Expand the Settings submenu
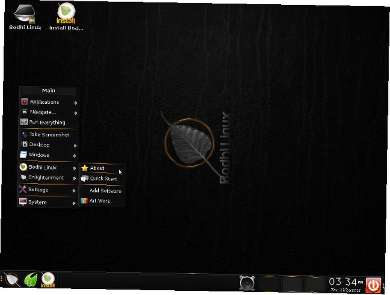Viewport: 390px width, 295px height. pyautogui.click(x=47, y=190)
